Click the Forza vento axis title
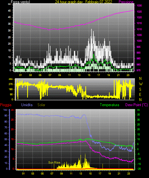The image size is (149, 178). pyautogui.click(x=20, y=2)
